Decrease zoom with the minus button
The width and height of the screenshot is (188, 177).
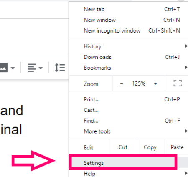point(122,84)
